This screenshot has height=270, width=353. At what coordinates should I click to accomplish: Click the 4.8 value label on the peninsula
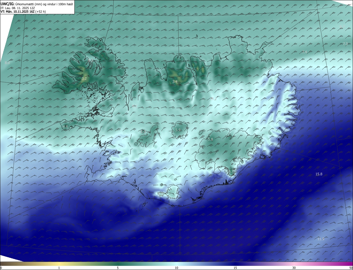click(65, 126)
